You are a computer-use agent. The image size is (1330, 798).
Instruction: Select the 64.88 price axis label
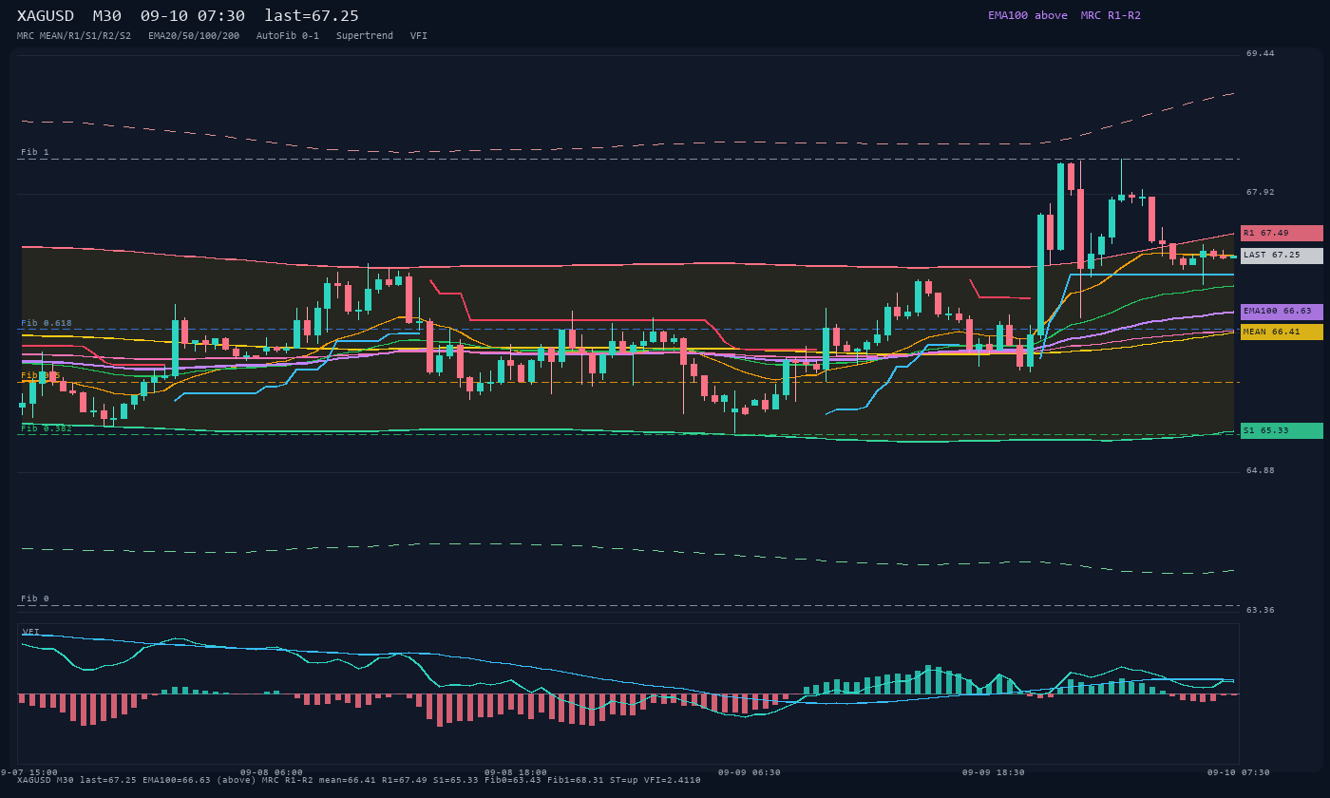point(1261,470)
